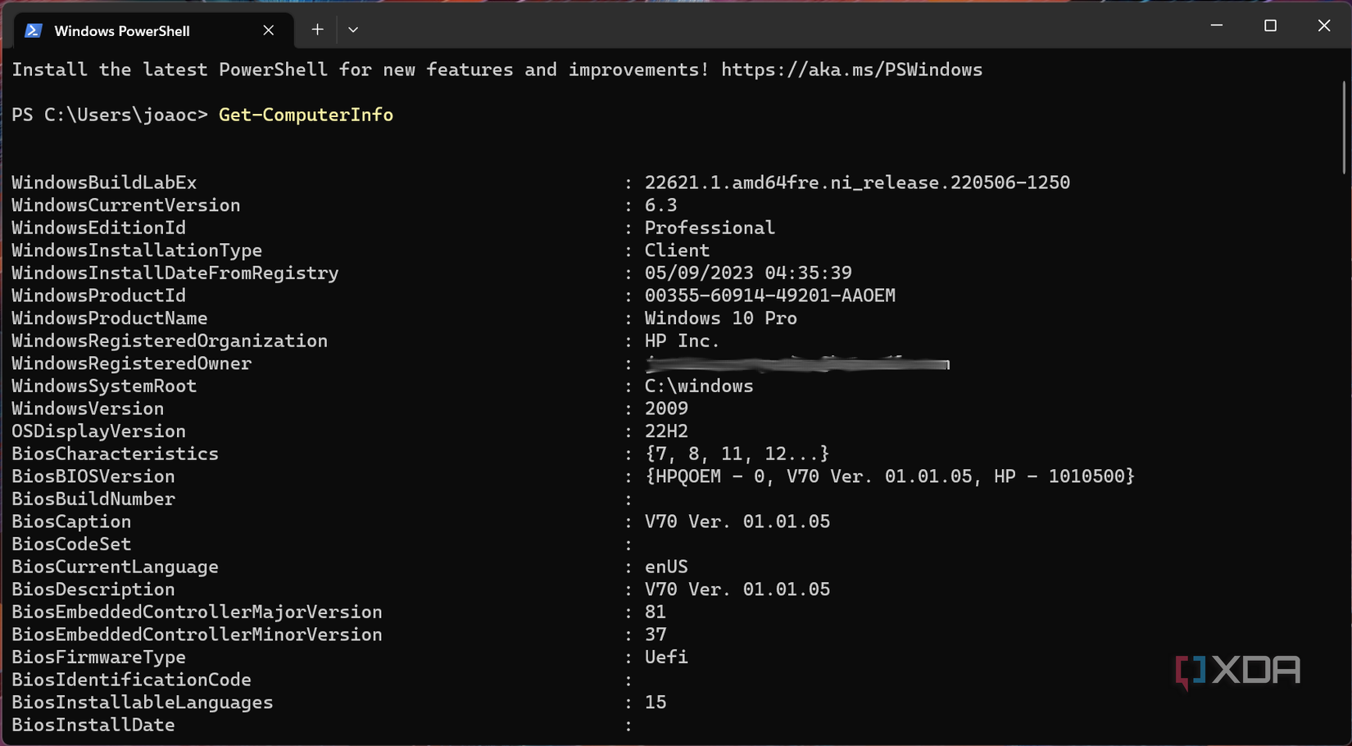Click the PowerShell icon on the tab
Screen dimensions: 1352x746
click(33, 30)
